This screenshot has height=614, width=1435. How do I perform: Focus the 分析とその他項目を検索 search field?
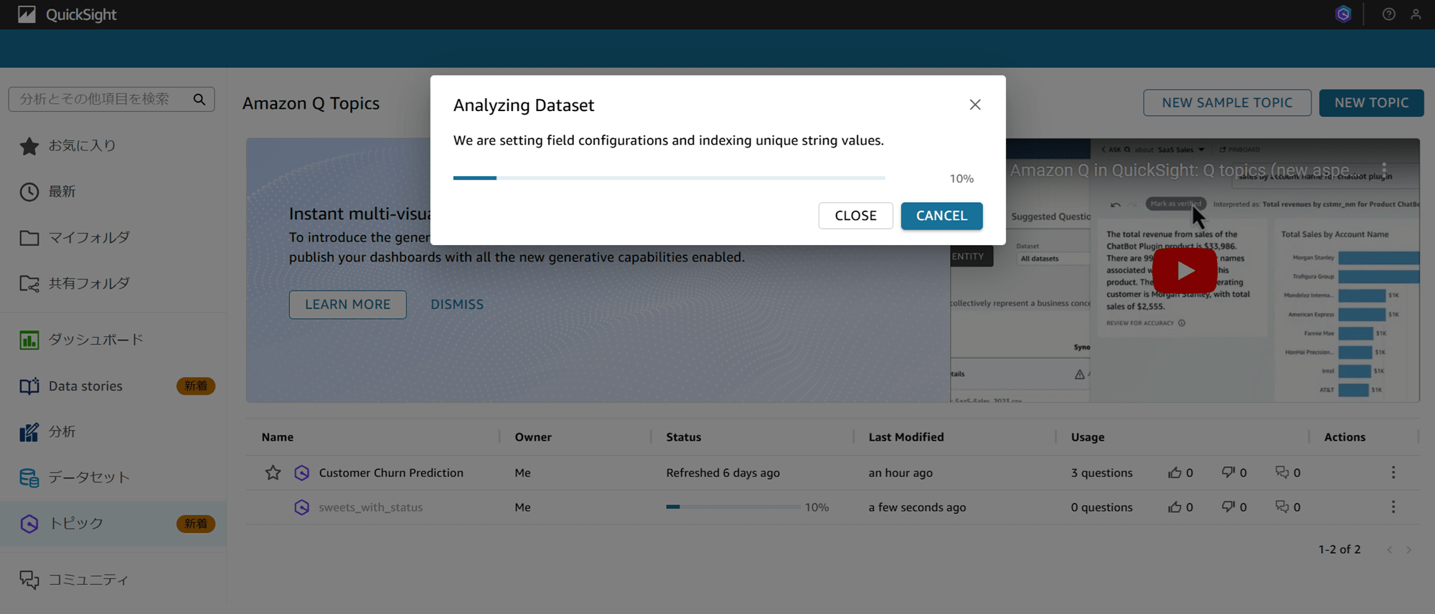[111, 99]
